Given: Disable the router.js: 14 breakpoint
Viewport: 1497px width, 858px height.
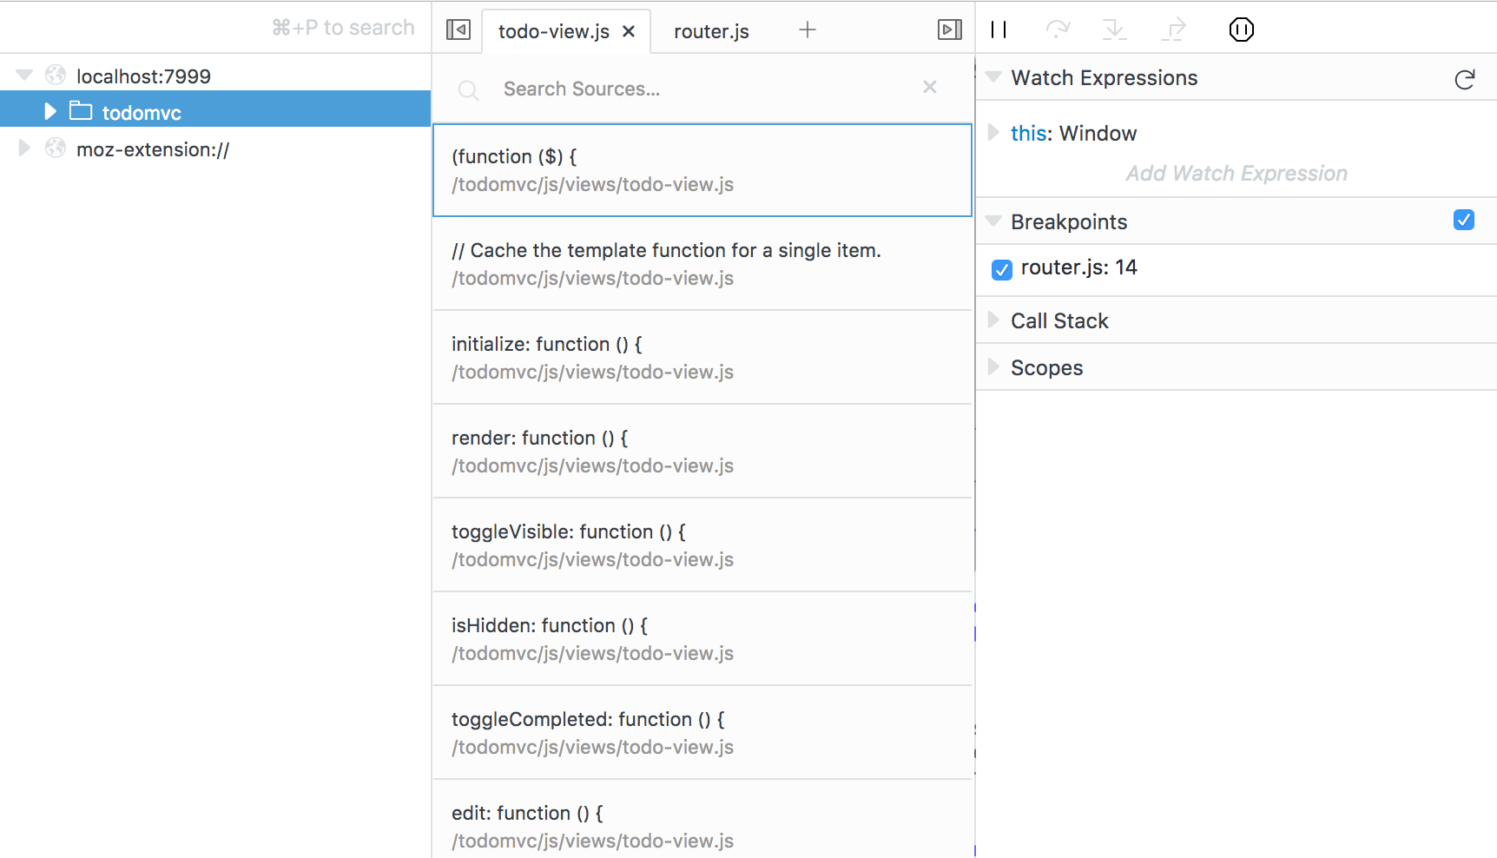Looking at the screenshot, I should 1001,269.
